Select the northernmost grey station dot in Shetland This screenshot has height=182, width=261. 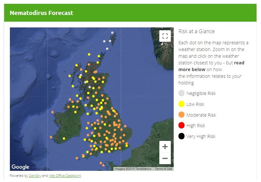(x=112, y=33)
